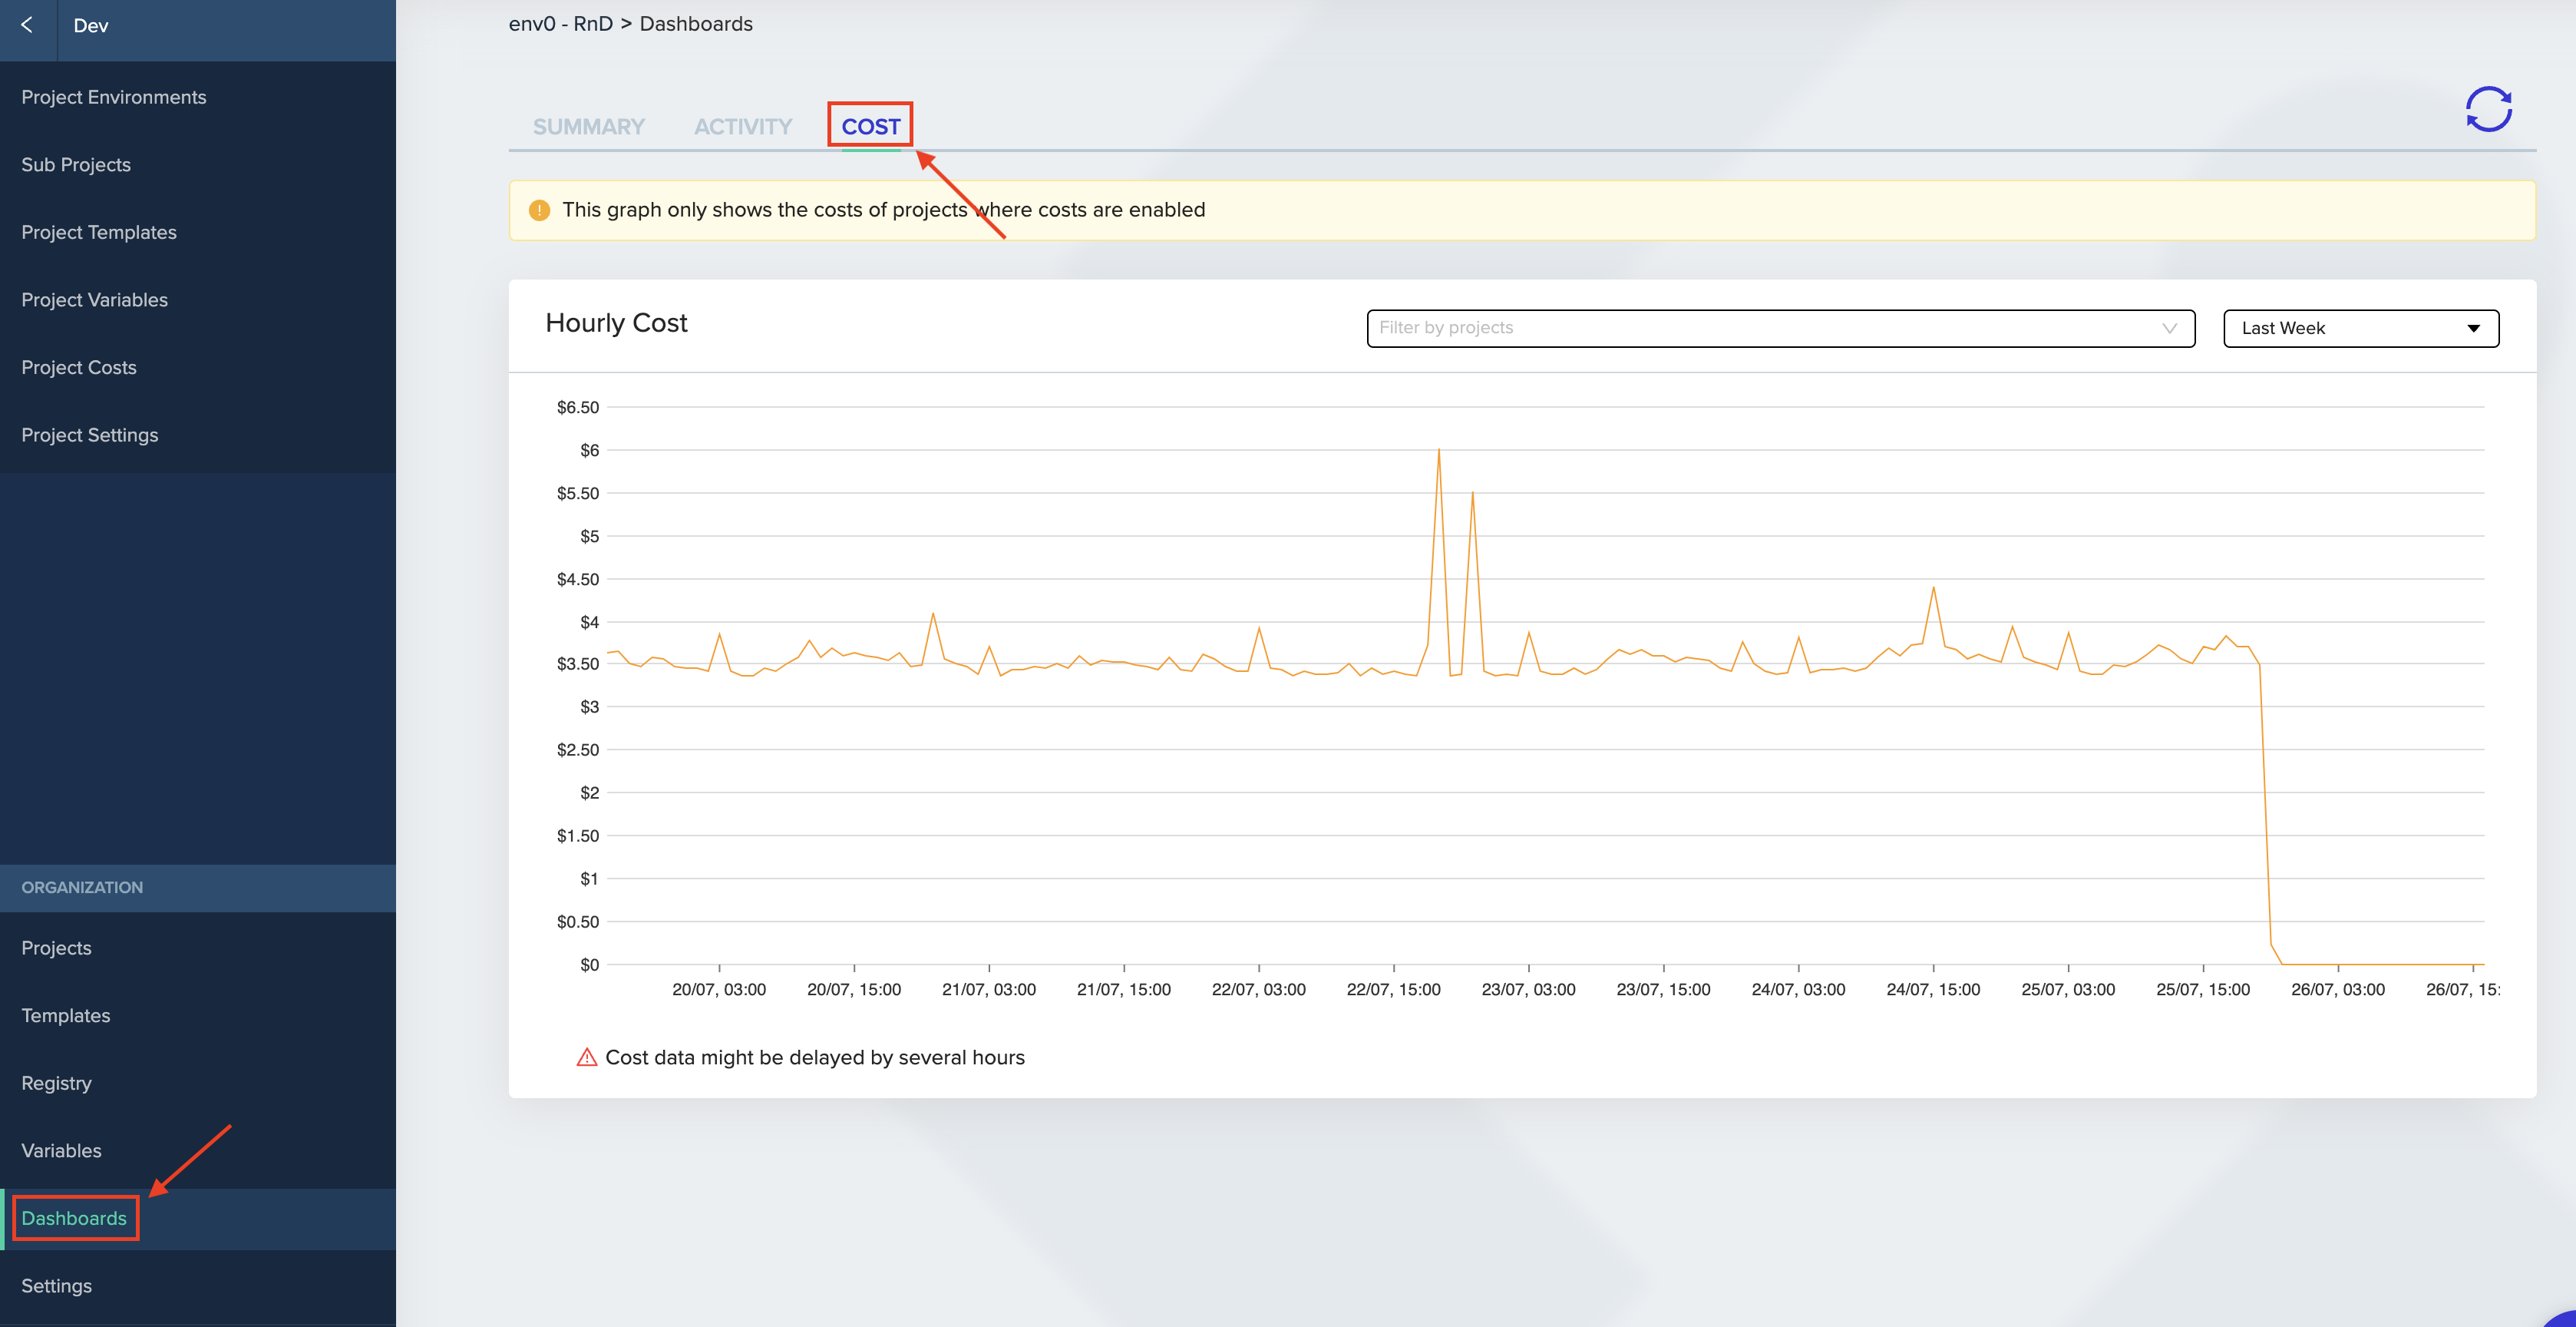Open Project Settings
The height and width of the screenshot is (1327, 2576).
[90, 435]
